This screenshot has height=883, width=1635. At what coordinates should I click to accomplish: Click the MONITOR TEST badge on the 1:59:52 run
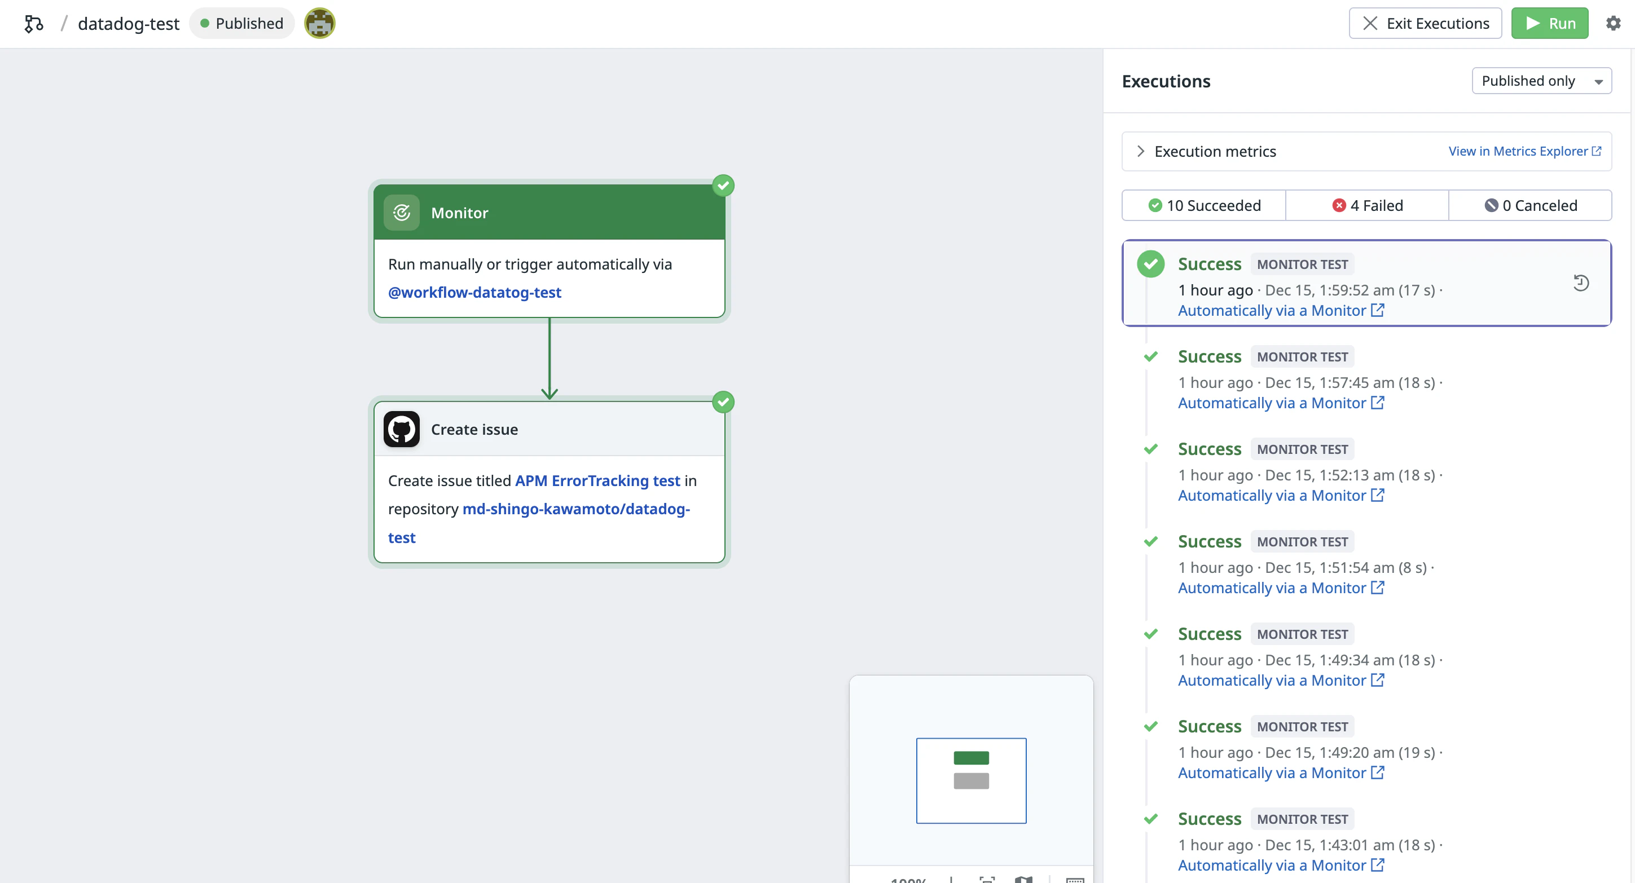coord(1302,264)
